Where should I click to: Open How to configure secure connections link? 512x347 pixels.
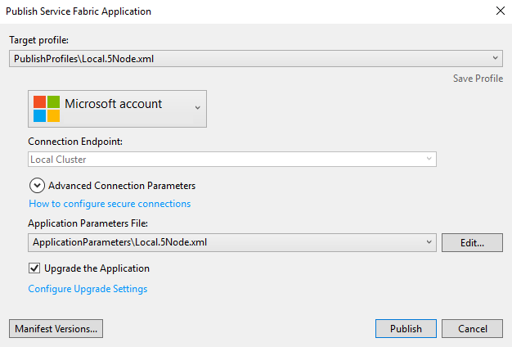110,204
